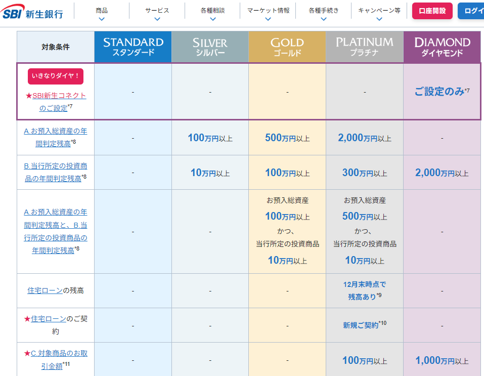This screenshot has width=484, height=376.
Task: Open the 商品 menu
Action: (x=102, y=11)
